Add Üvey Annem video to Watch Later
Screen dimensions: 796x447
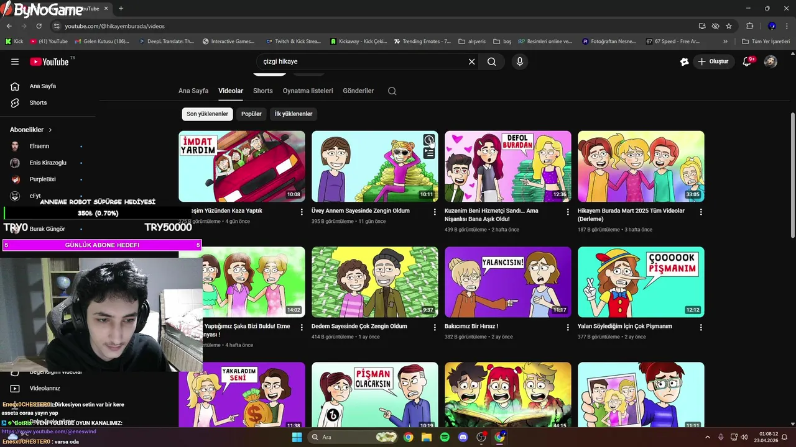[429, 140]
